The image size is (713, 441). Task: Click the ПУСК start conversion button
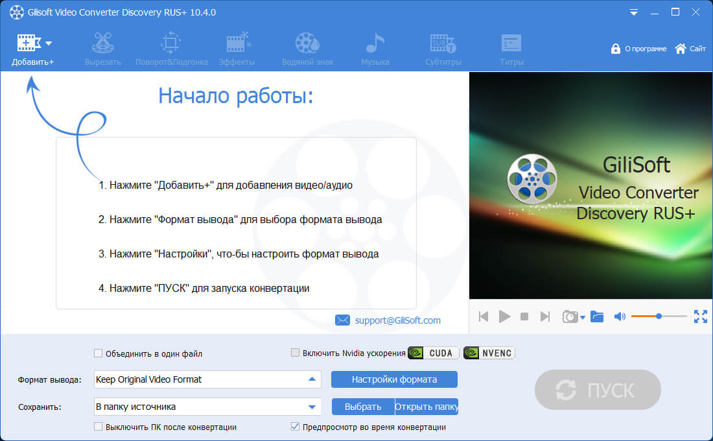coord(598,390)
